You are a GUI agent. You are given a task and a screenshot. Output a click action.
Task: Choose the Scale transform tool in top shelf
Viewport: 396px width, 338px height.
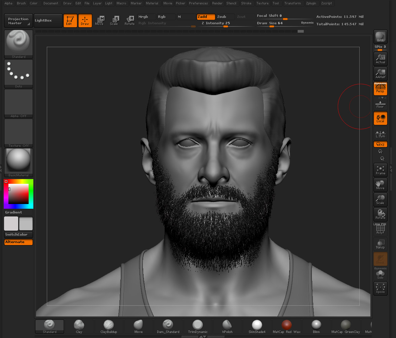114,21
